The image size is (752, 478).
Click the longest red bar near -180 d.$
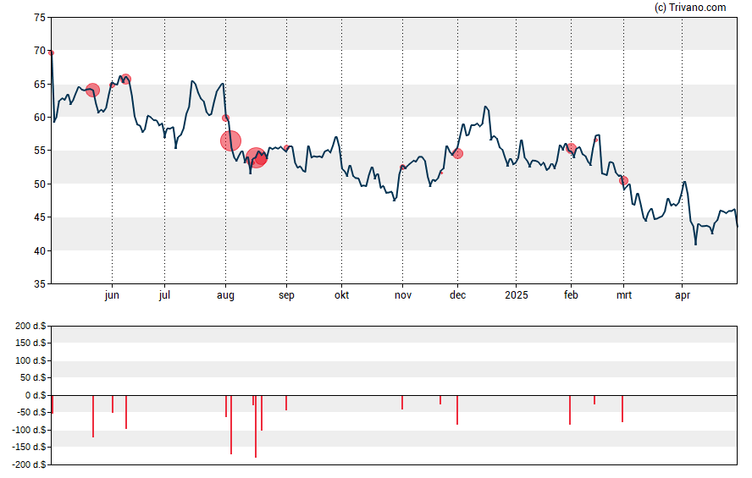point(256,426)
